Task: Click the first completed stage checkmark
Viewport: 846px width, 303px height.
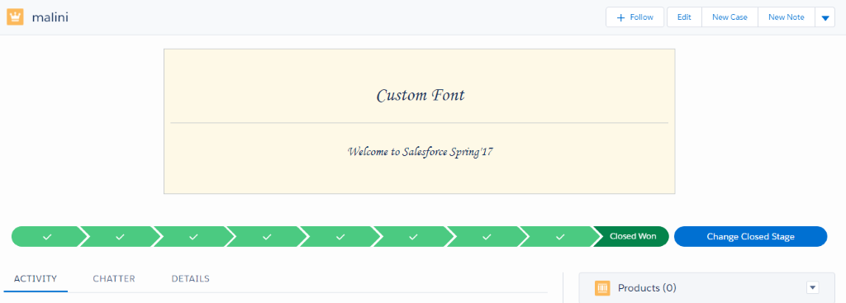Action: tap(47, 237)
